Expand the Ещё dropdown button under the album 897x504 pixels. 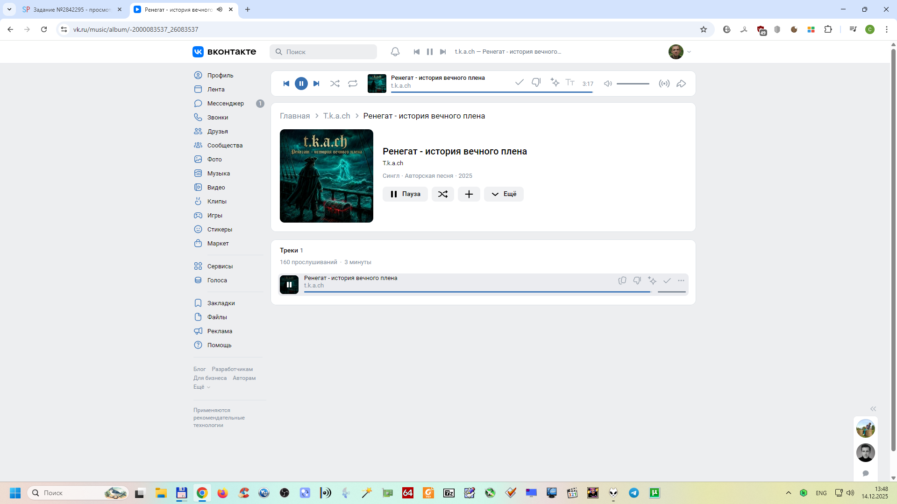[504, 194]
